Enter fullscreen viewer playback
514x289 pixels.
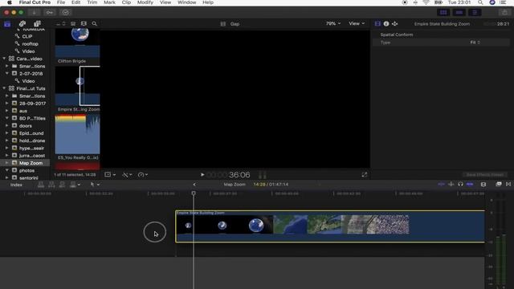[364, 175]
